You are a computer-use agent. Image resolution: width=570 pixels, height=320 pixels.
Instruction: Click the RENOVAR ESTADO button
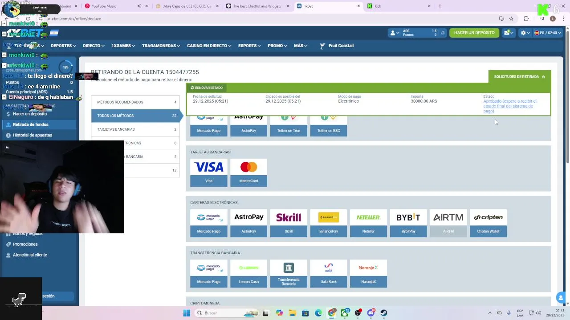207,88
